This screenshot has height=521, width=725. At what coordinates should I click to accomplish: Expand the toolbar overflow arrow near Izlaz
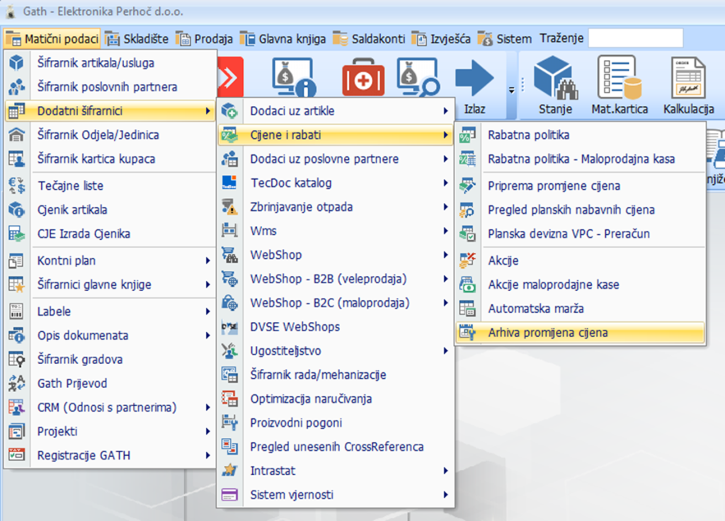point(511,89)
